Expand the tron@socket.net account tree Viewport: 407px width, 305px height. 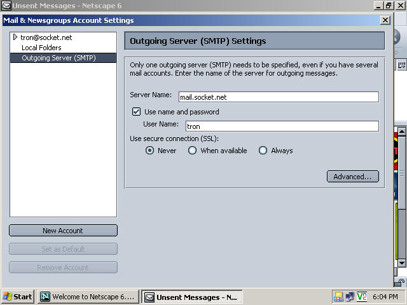pos(15,37)
